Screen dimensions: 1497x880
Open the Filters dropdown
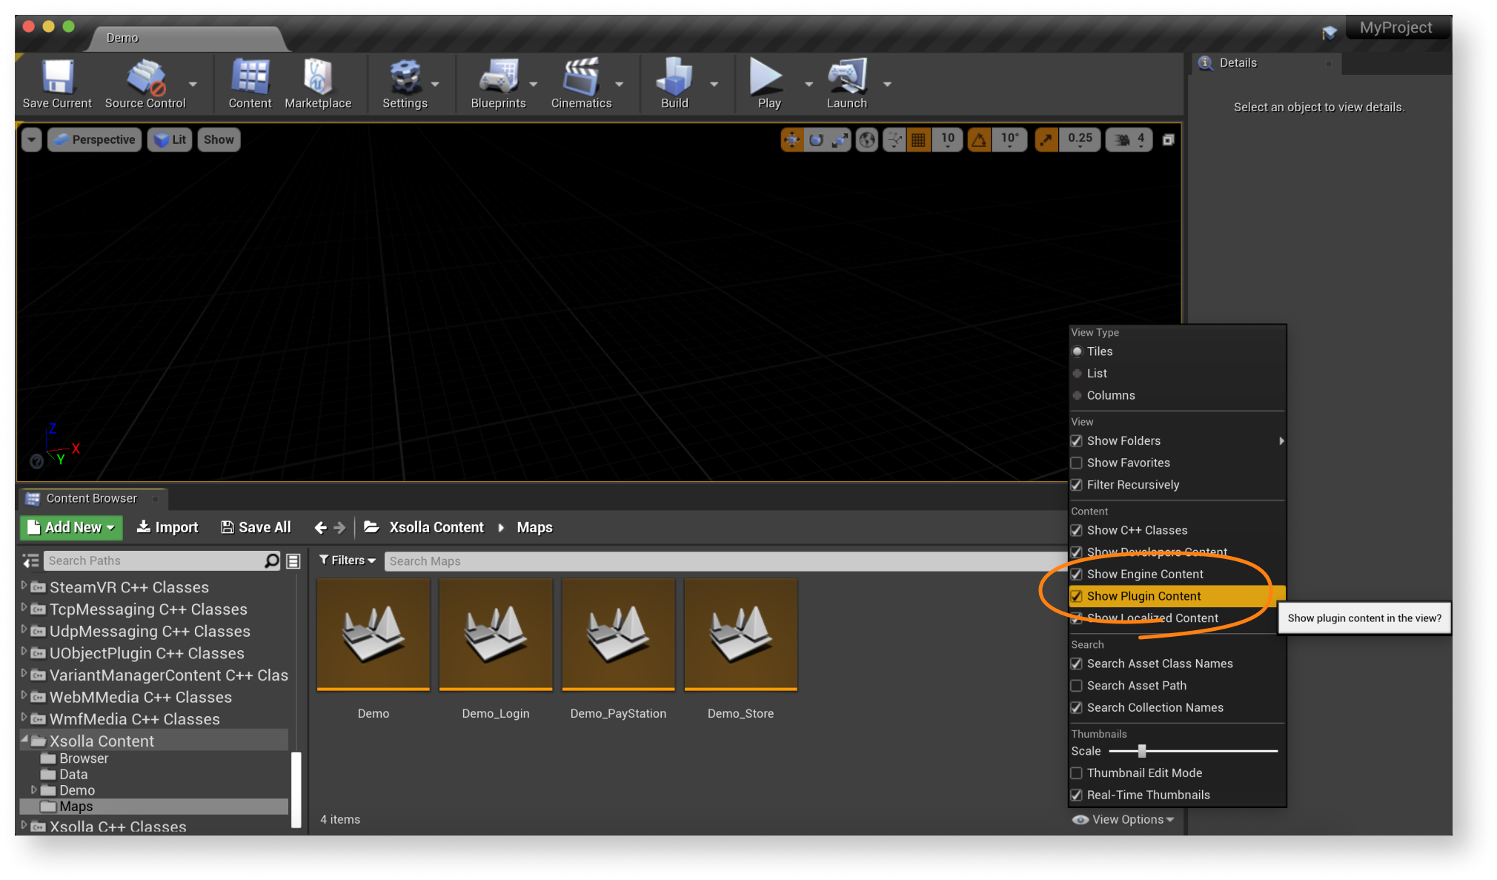point(348,560)
